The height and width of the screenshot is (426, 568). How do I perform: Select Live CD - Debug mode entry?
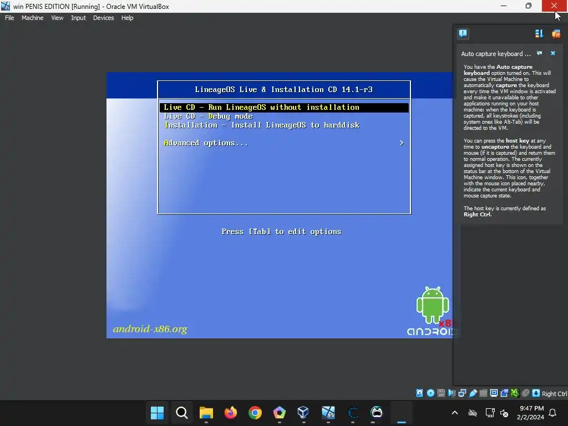click(x=209, y=116)
